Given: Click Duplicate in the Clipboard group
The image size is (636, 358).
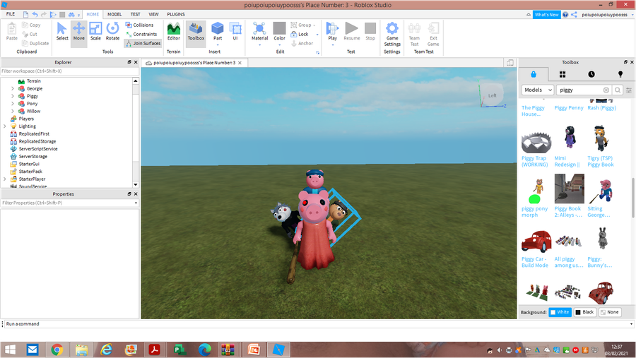Looking at the screenshot, I should [x=35, y=43].
